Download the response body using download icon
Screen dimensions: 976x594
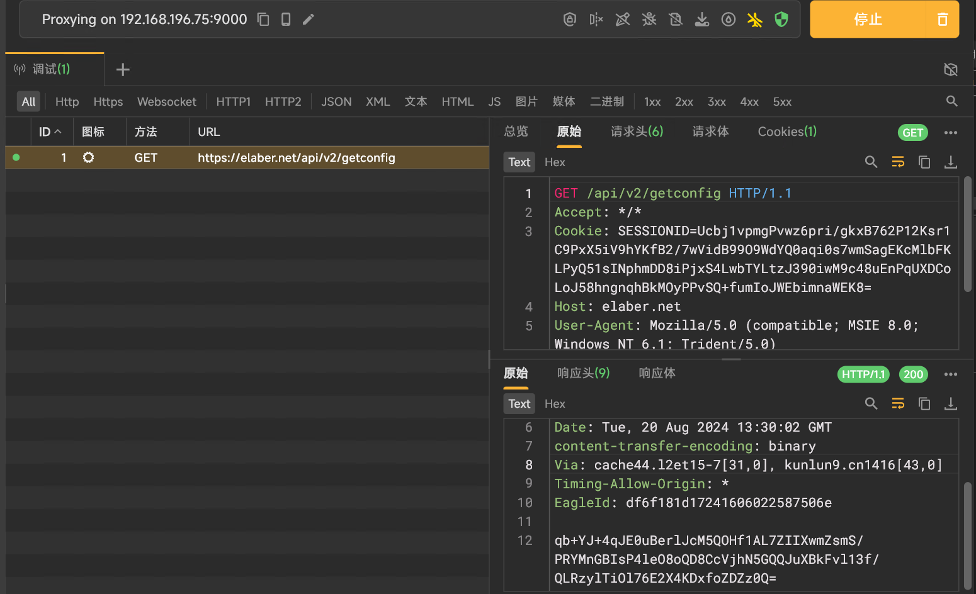click(950, 404)
